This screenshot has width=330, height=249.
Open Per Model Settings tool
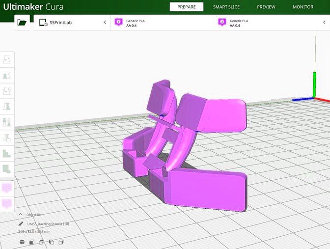pos(7,122)
